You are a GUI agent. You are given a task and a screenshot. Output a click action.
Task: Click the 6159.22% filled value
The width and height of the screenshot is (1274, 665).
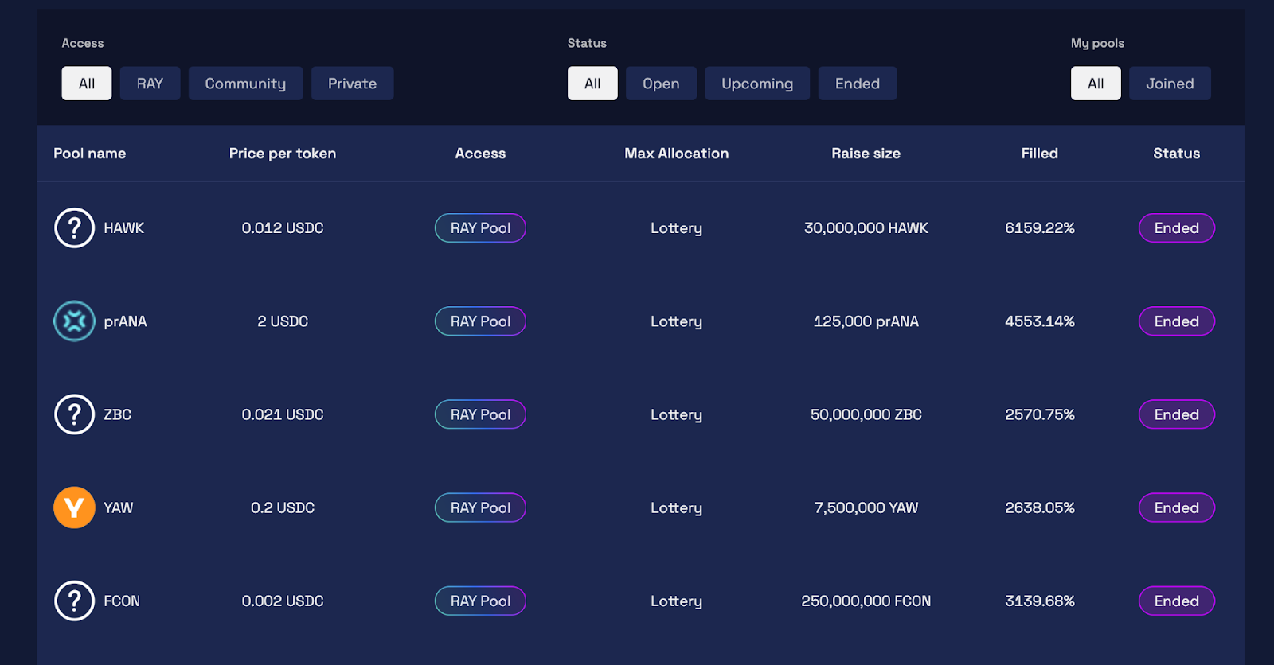pos(1040,228)
